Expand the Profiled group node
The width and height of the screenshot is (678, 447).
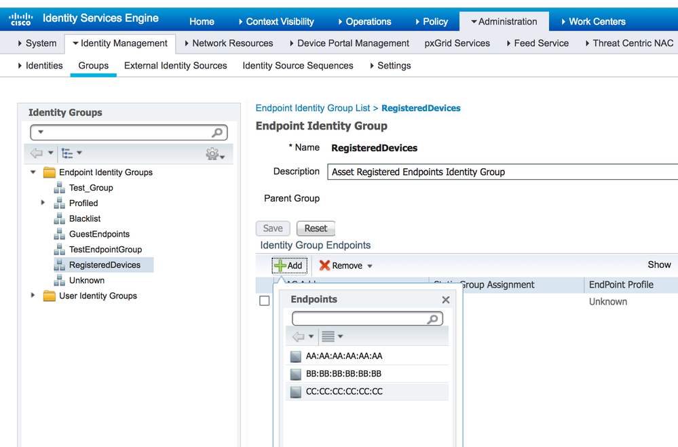43,203
